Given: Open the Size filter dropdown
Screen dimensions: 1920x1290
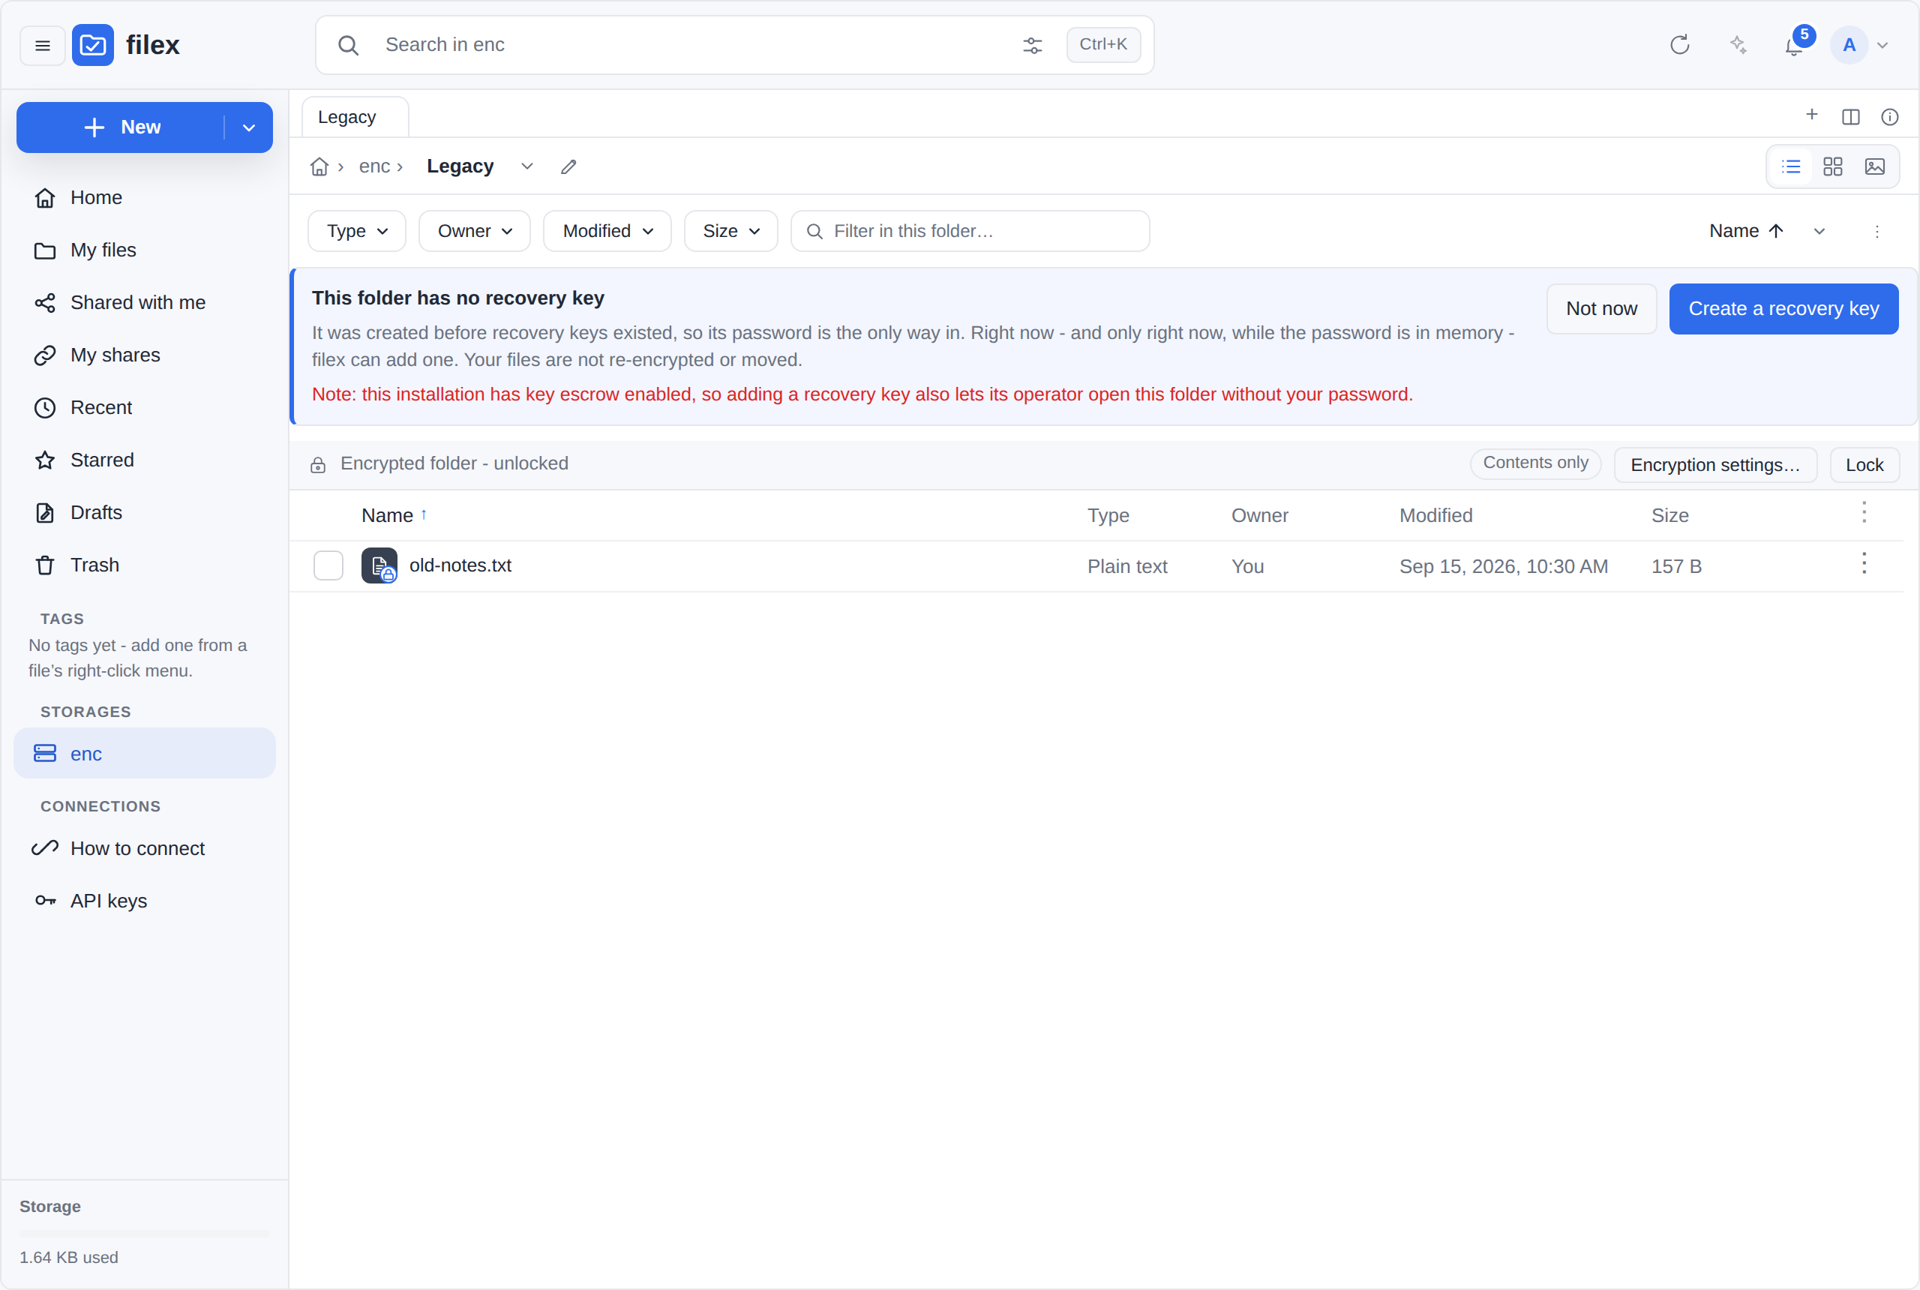Looking at the screenshot, I should click(730, 231).
